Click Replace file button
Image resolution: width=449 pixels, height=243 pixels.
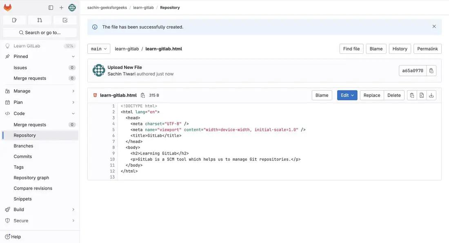[x=372, y=95]
